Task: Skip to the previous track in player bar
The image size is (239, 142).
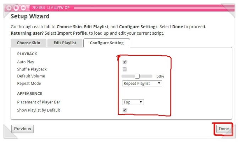Action: (x=9, y=7)
